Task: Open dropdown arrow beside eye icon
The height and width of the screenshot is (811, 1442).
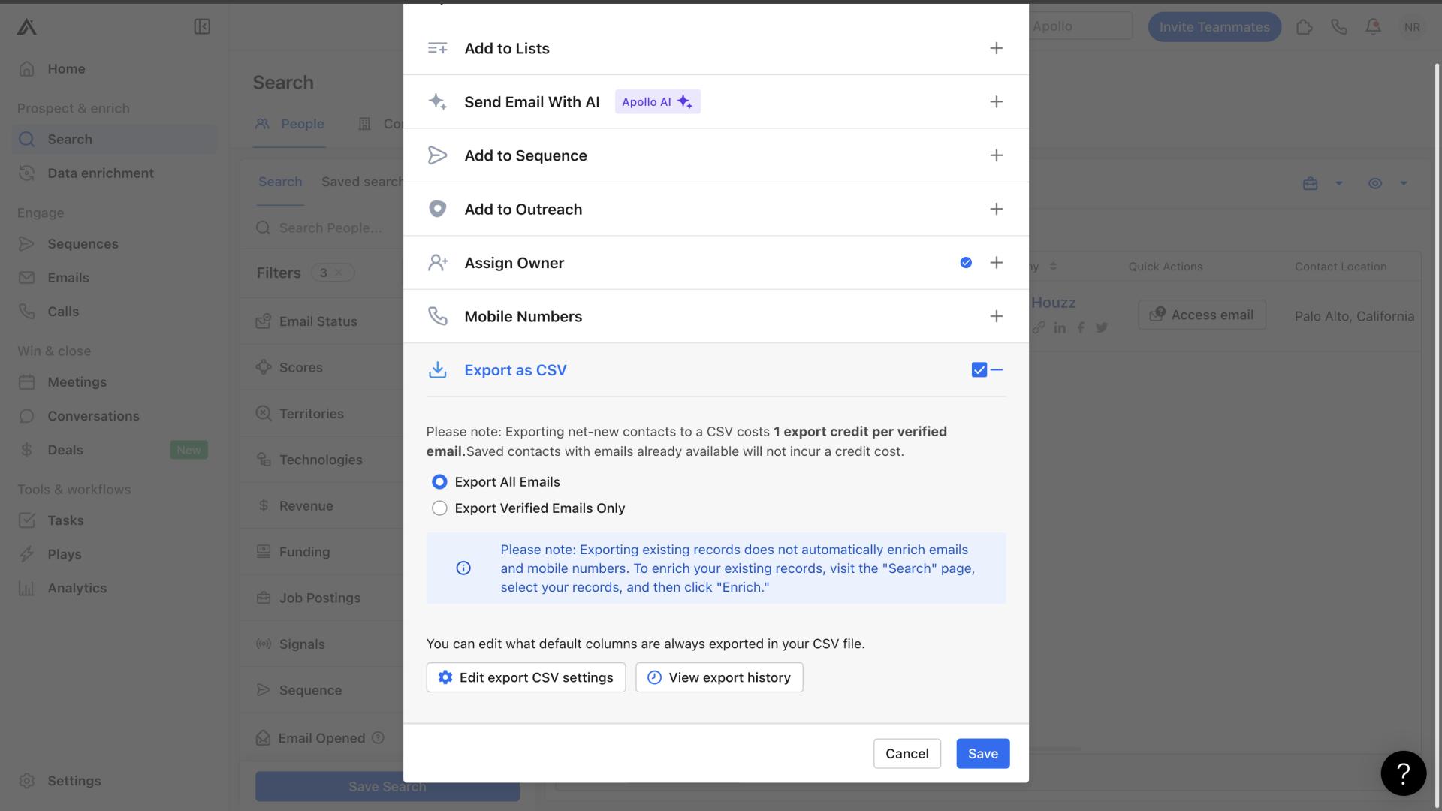Action: (x=1403, y=183)
